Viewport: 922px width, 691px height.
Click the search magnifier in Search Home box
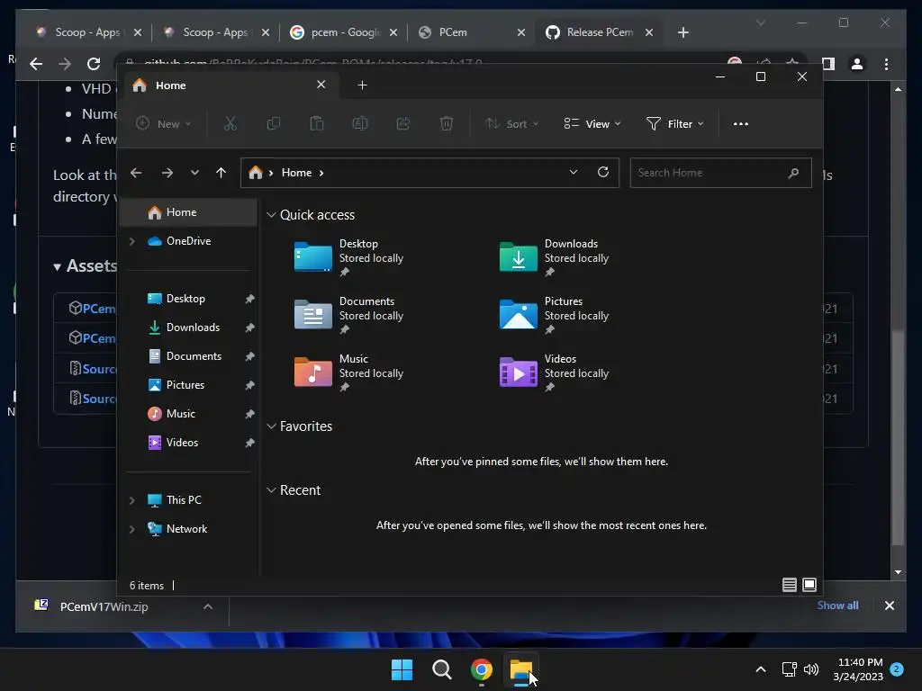[x=793, y=173]
